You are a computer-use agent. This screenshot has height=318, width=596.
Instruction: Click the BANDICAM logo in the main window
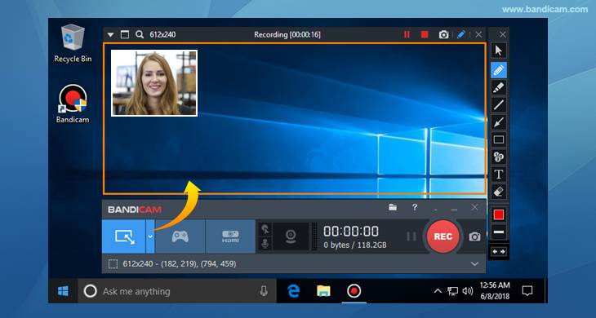135,210
